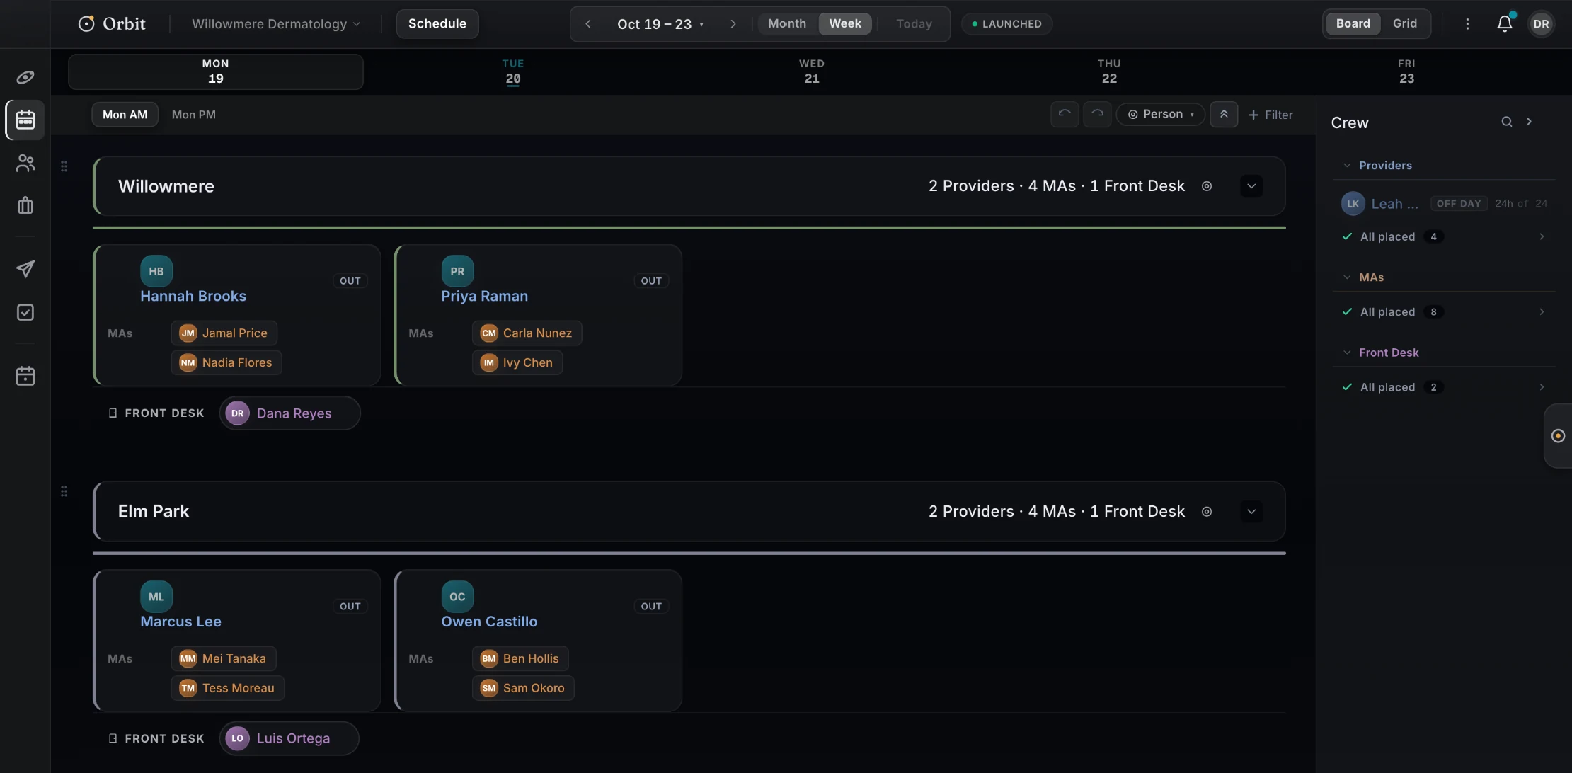
Task: Collapse the Providers crew group
Action: click(1347, 165)
